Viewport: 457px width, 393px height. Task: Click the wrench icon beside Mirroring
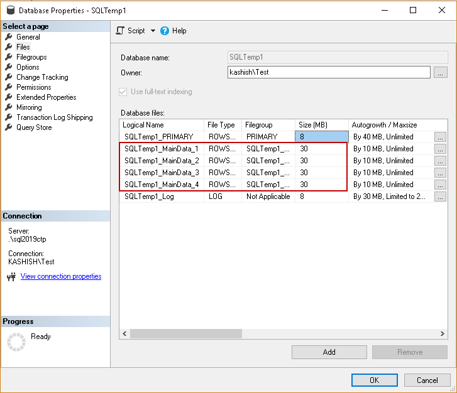point(9,107)
